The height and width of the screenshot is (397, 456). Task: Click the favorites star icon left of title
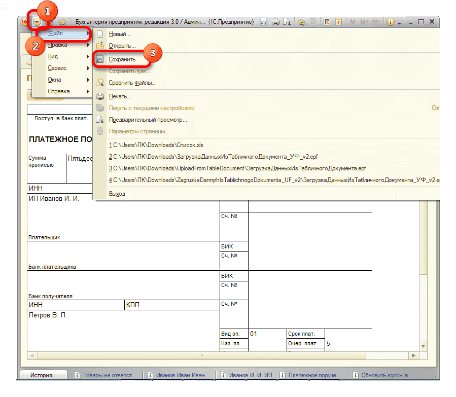coord(63,22)
